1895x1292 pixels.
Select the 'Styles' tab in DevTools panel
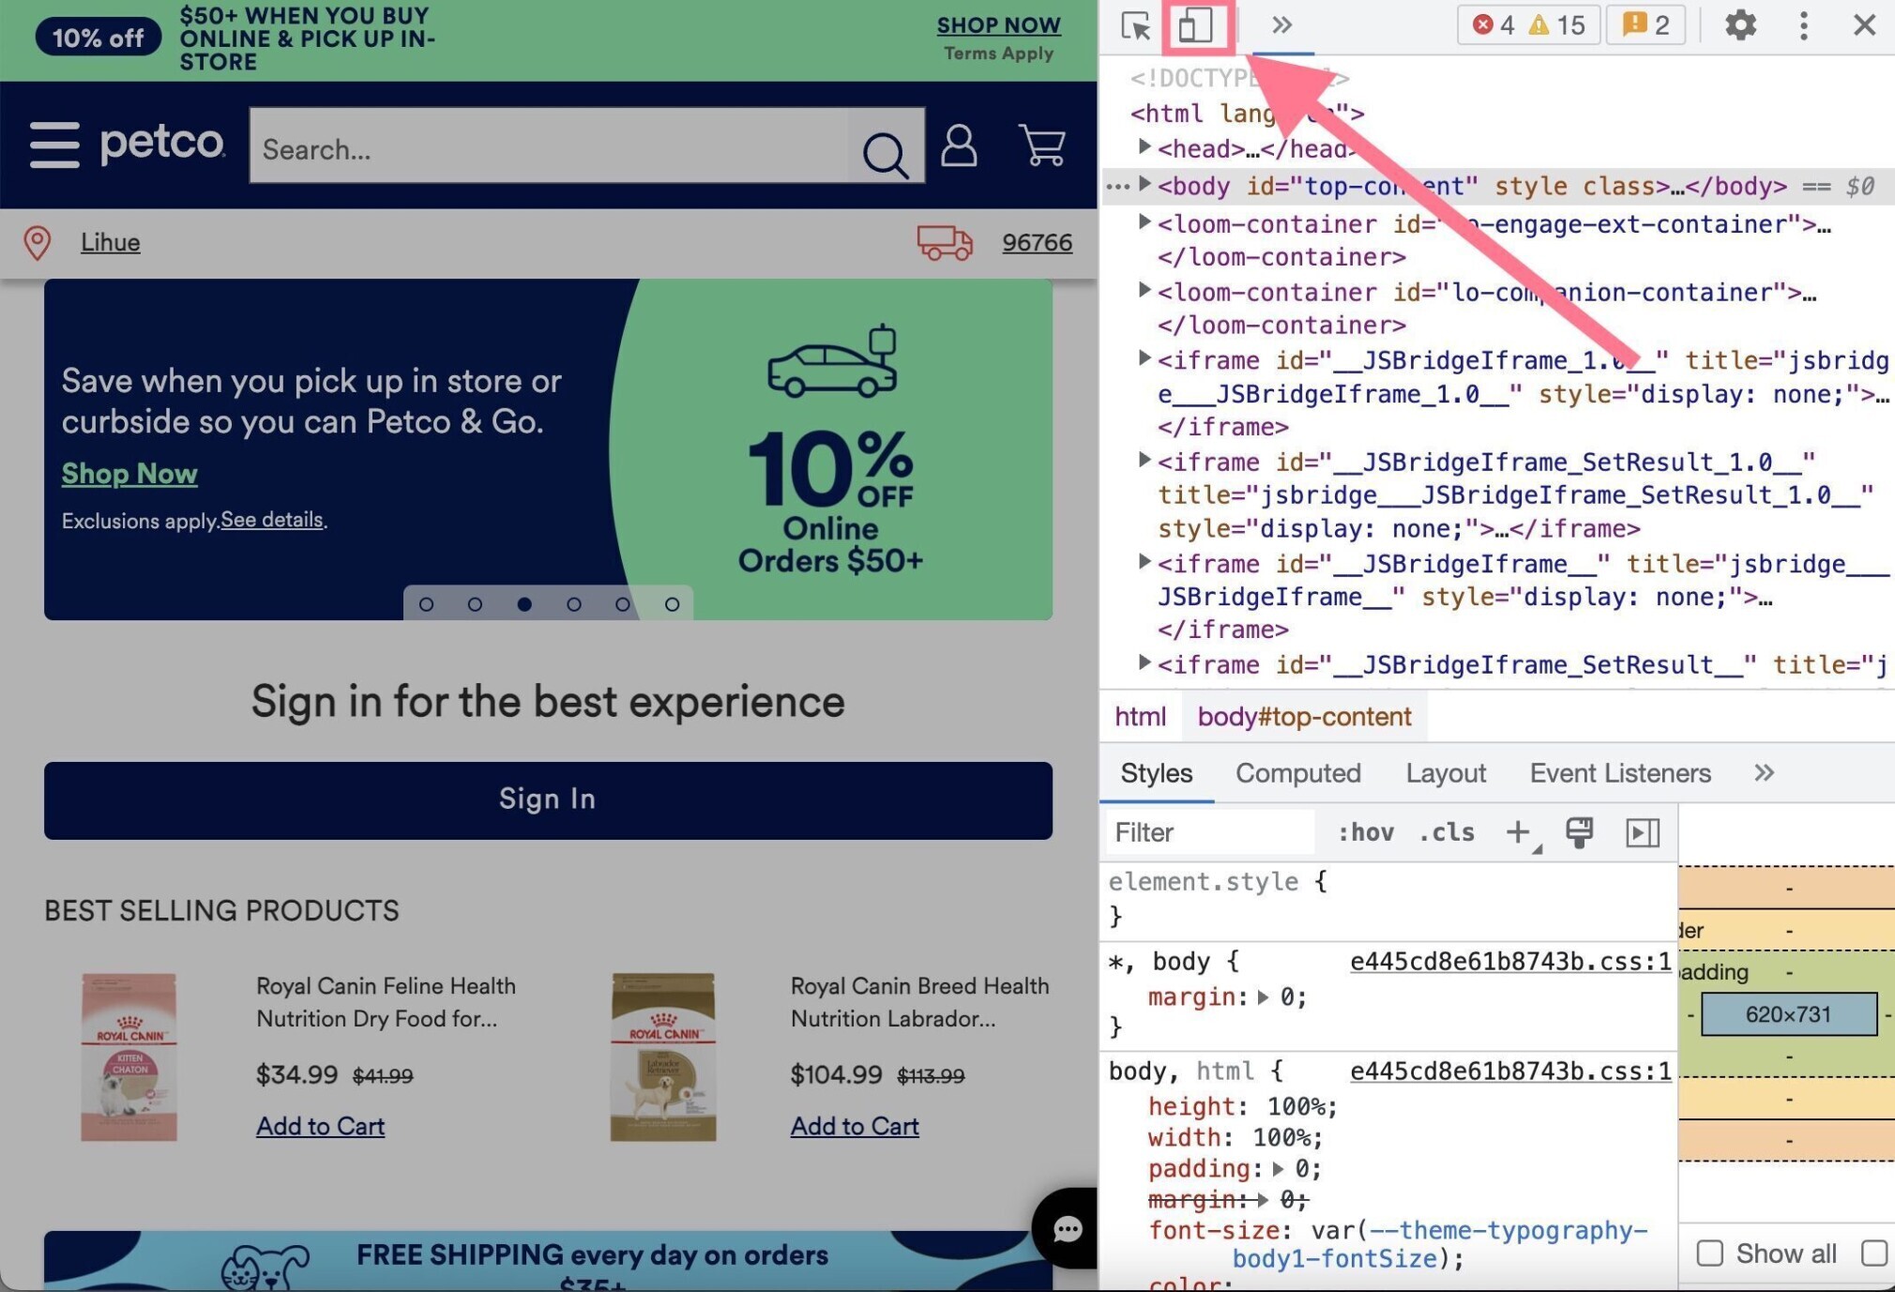click(1157, 772)
